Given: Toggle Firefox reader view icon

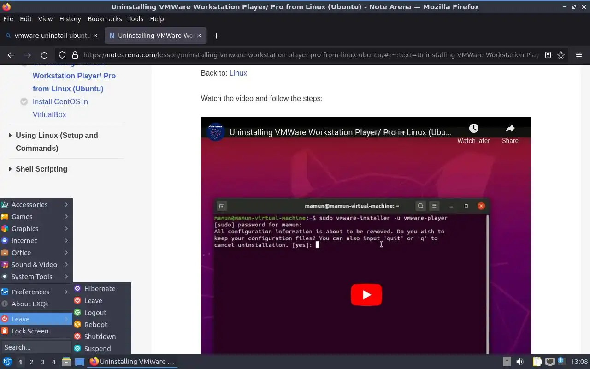Looking at the screenshot, I should 548,55.
